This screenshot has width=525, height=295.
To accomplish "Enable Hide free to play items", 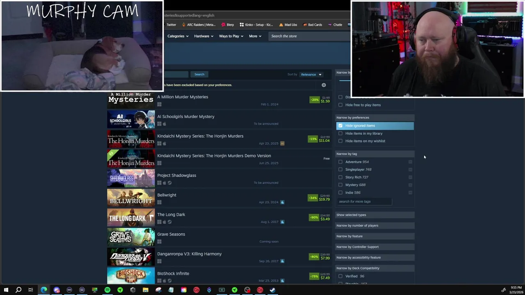I will (x=340, y=105).
